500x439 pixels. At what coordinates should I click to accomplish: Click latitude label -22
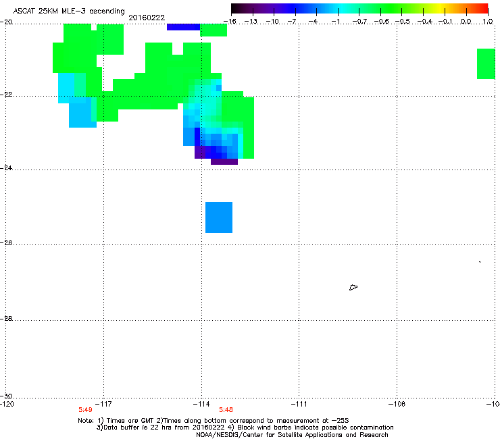[x=6, y=95]
